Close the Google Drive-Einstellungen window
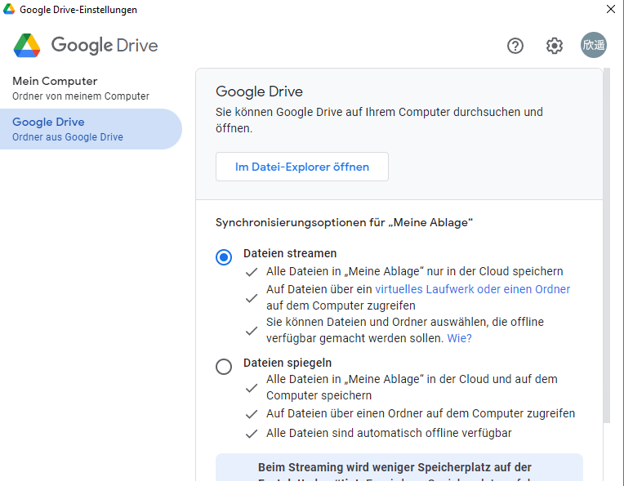Screen dimensions: 624x486 pyautogui.click(x=610, y=10)
